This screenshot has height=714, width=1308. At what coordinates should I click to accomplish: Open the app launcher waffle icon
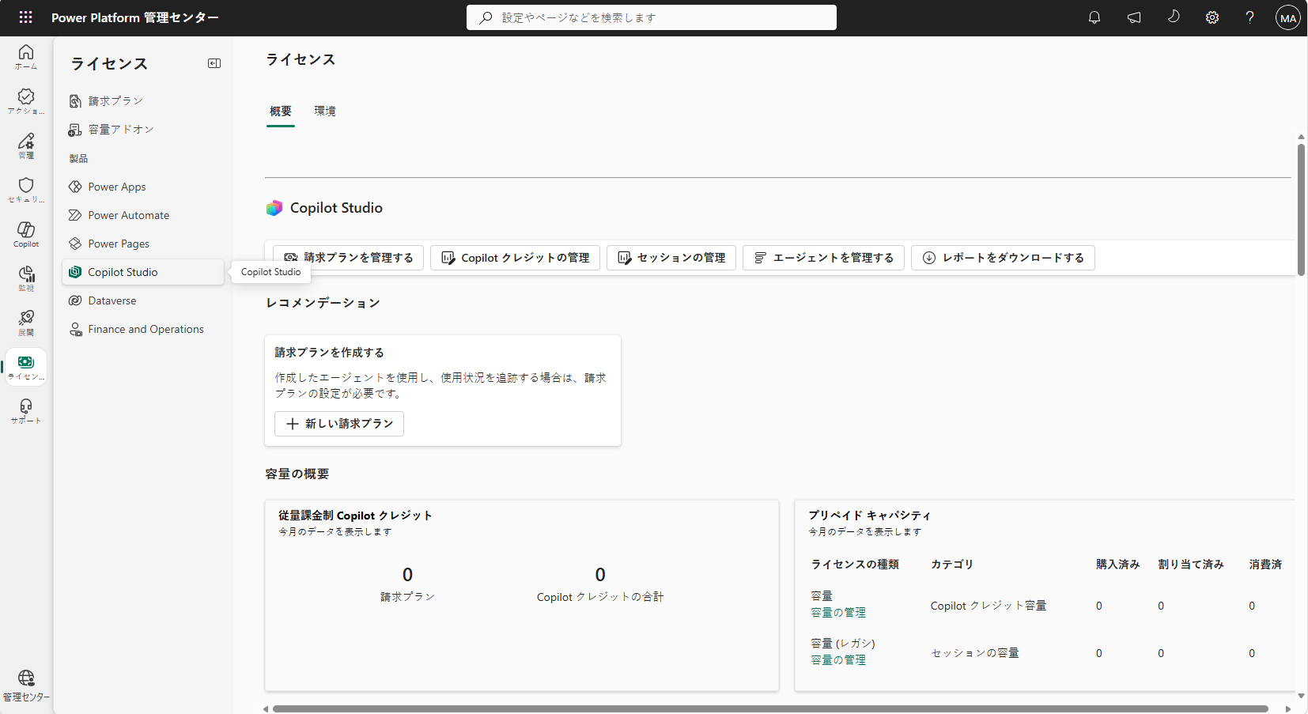point(25,17)
